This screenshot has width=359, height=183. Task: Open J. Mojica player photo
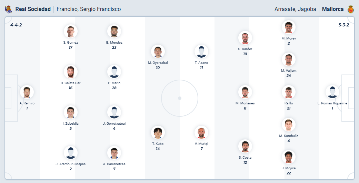(x=289, y=157)
